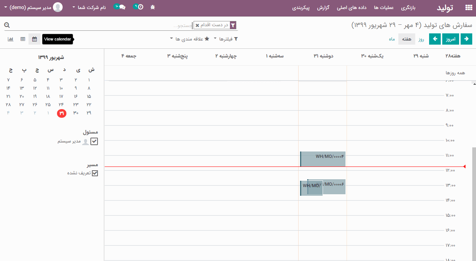Click the search magnifier icon

(x=7, y=25)
